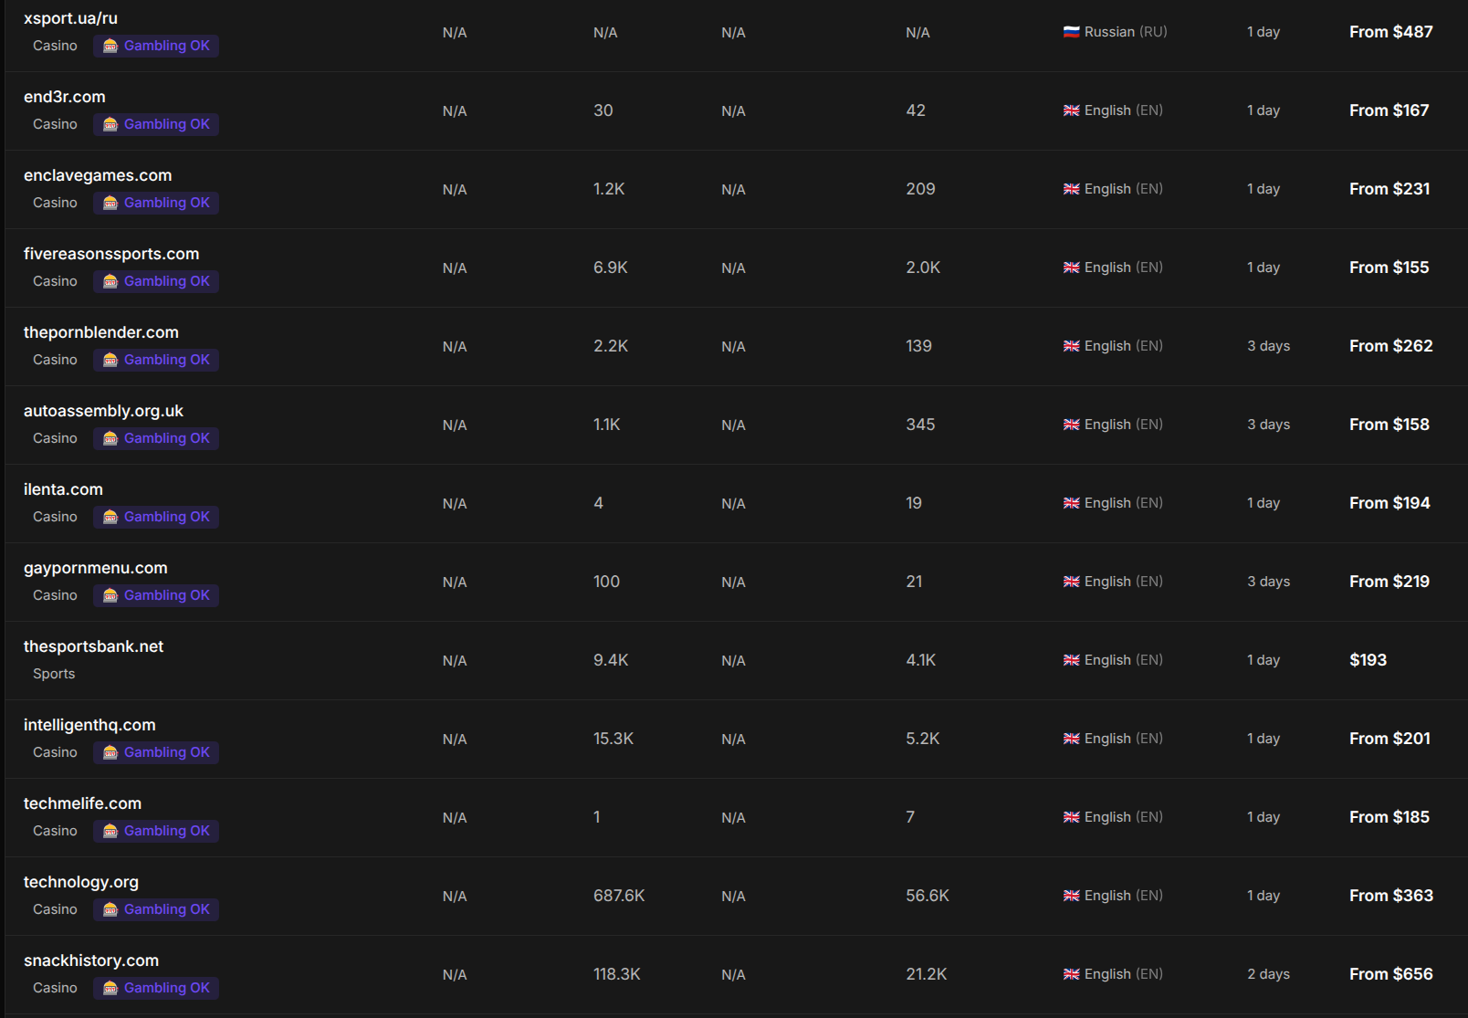
Task: Click the From $487 price for xsport.ua/ru
Action: click(x=1391, y=32)
